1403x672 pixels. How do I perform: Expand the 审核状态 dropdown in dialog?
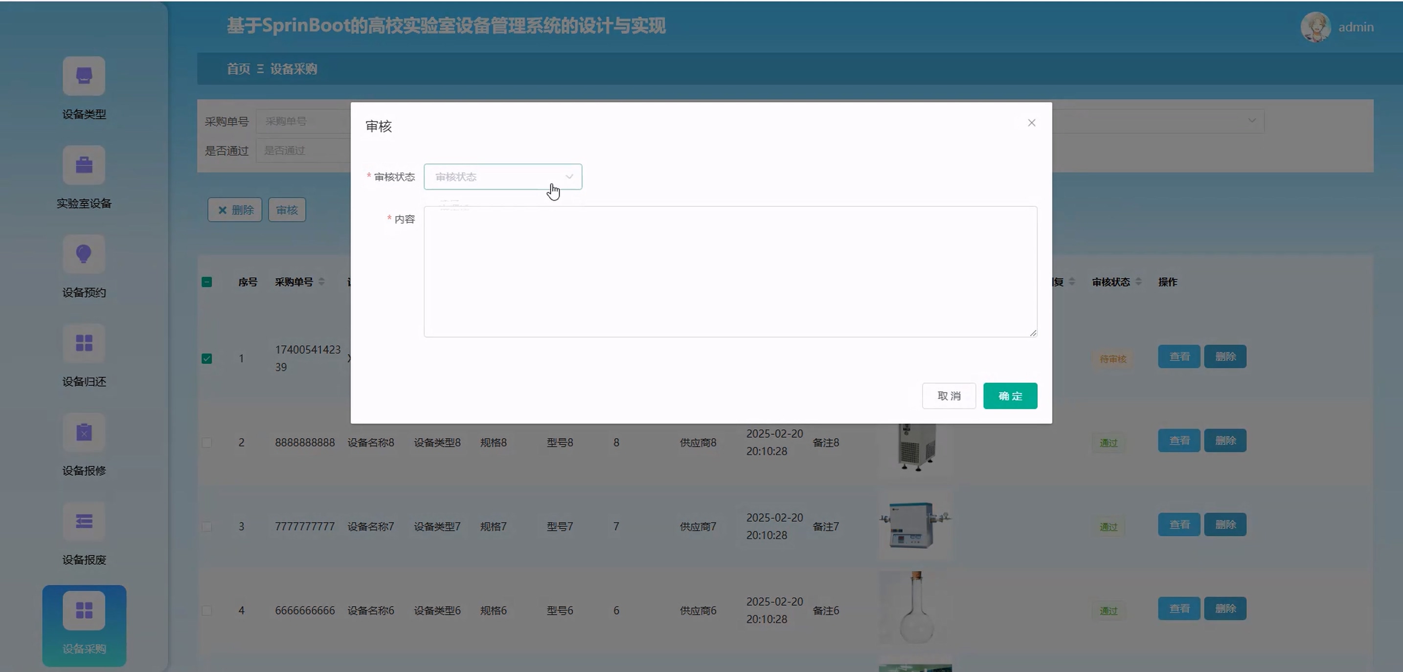pyautogui.click(x=502, y=177)
